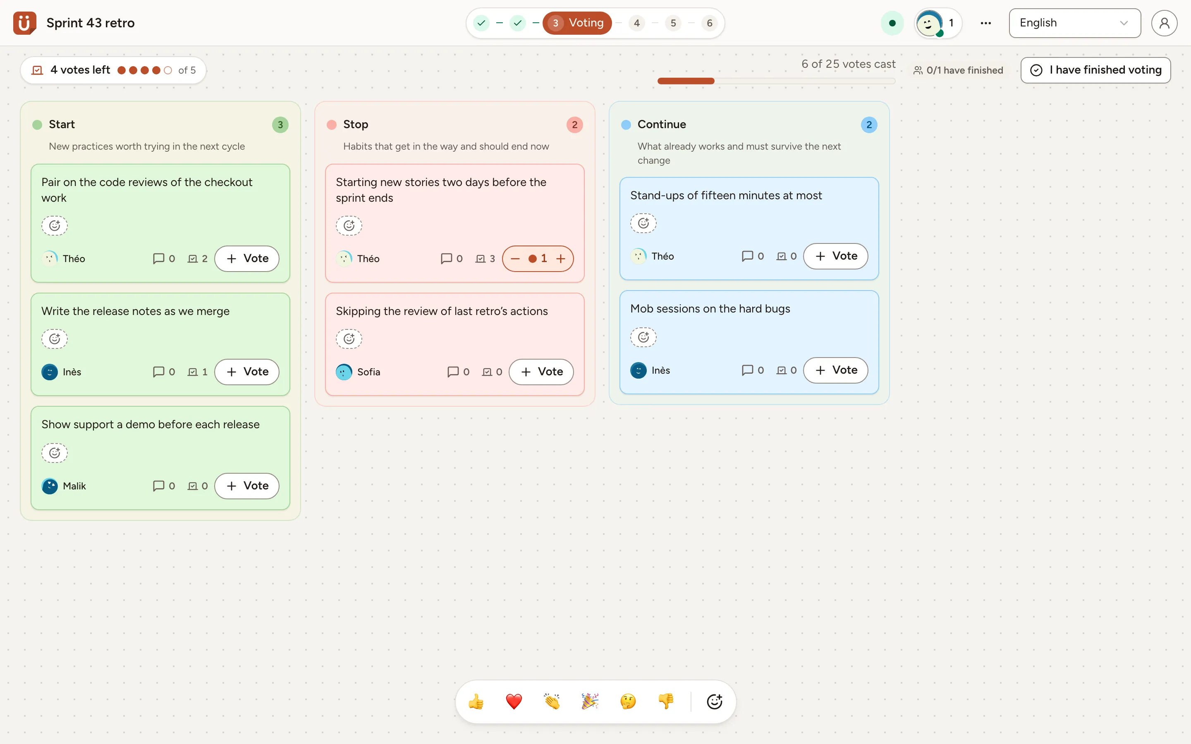This screenshot has height=744, width=1191.
Task: Jump to step 5 in stepper
Action: (x=673, y=23)
